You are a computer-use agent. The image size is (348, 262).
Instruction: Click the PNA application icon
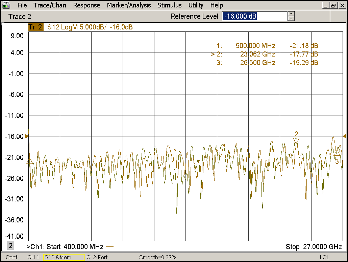(x=6, y=5)
